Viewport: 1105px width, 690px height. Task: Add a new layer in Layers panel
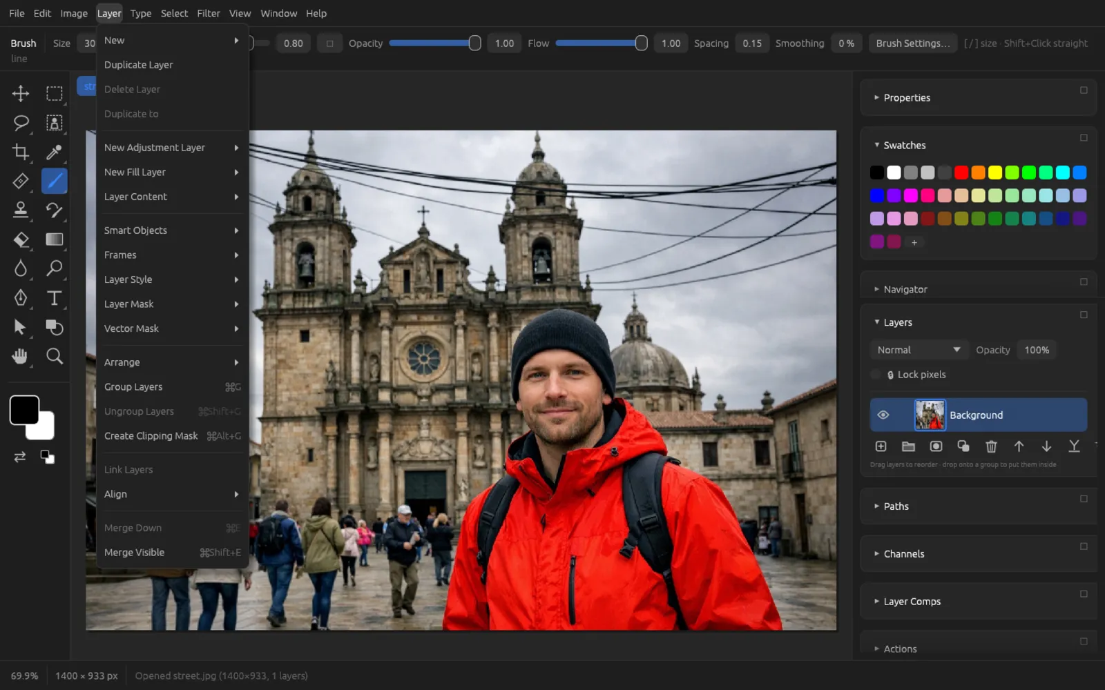881,446
